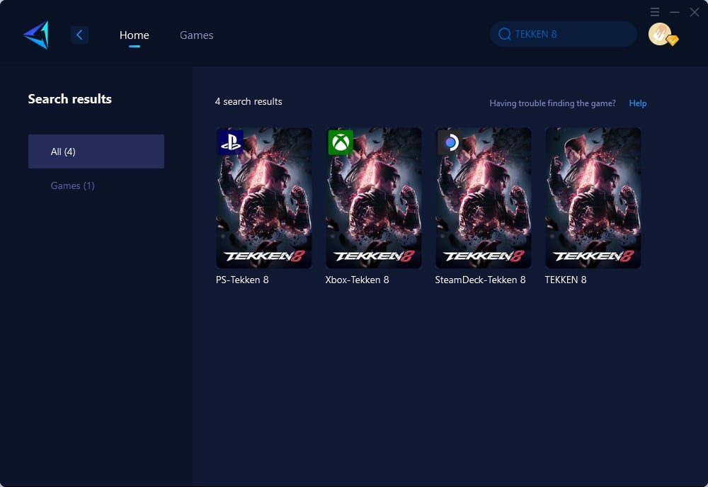Open the Xbox-Tekken 8 cover thumbnail
Screen dimensions: 708x487
click(373, 198)
